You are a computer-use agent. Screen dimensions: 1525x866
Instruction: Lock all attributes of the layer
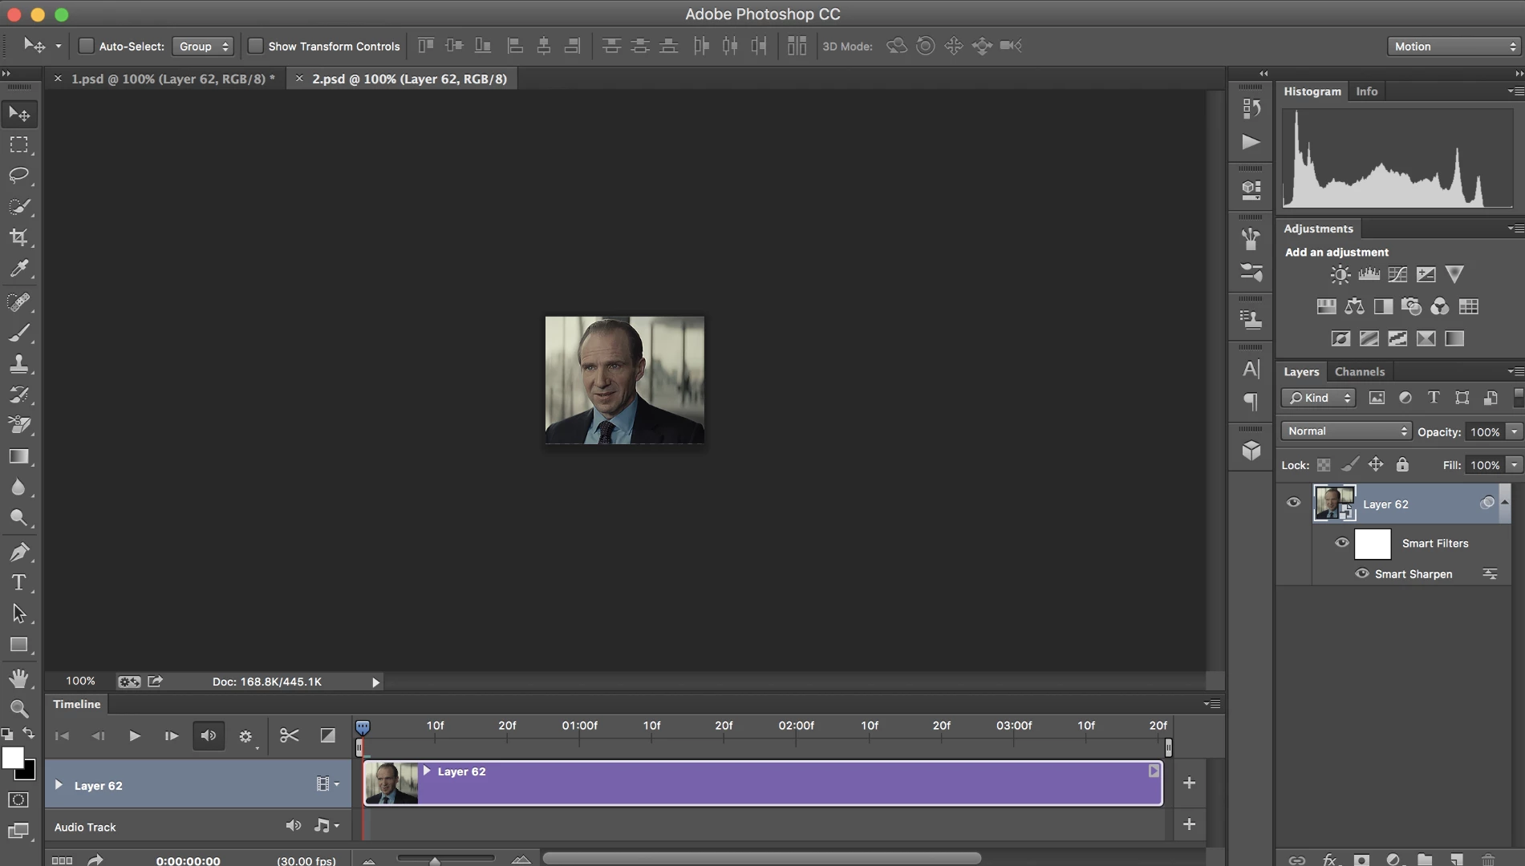tap(1402, 464)
